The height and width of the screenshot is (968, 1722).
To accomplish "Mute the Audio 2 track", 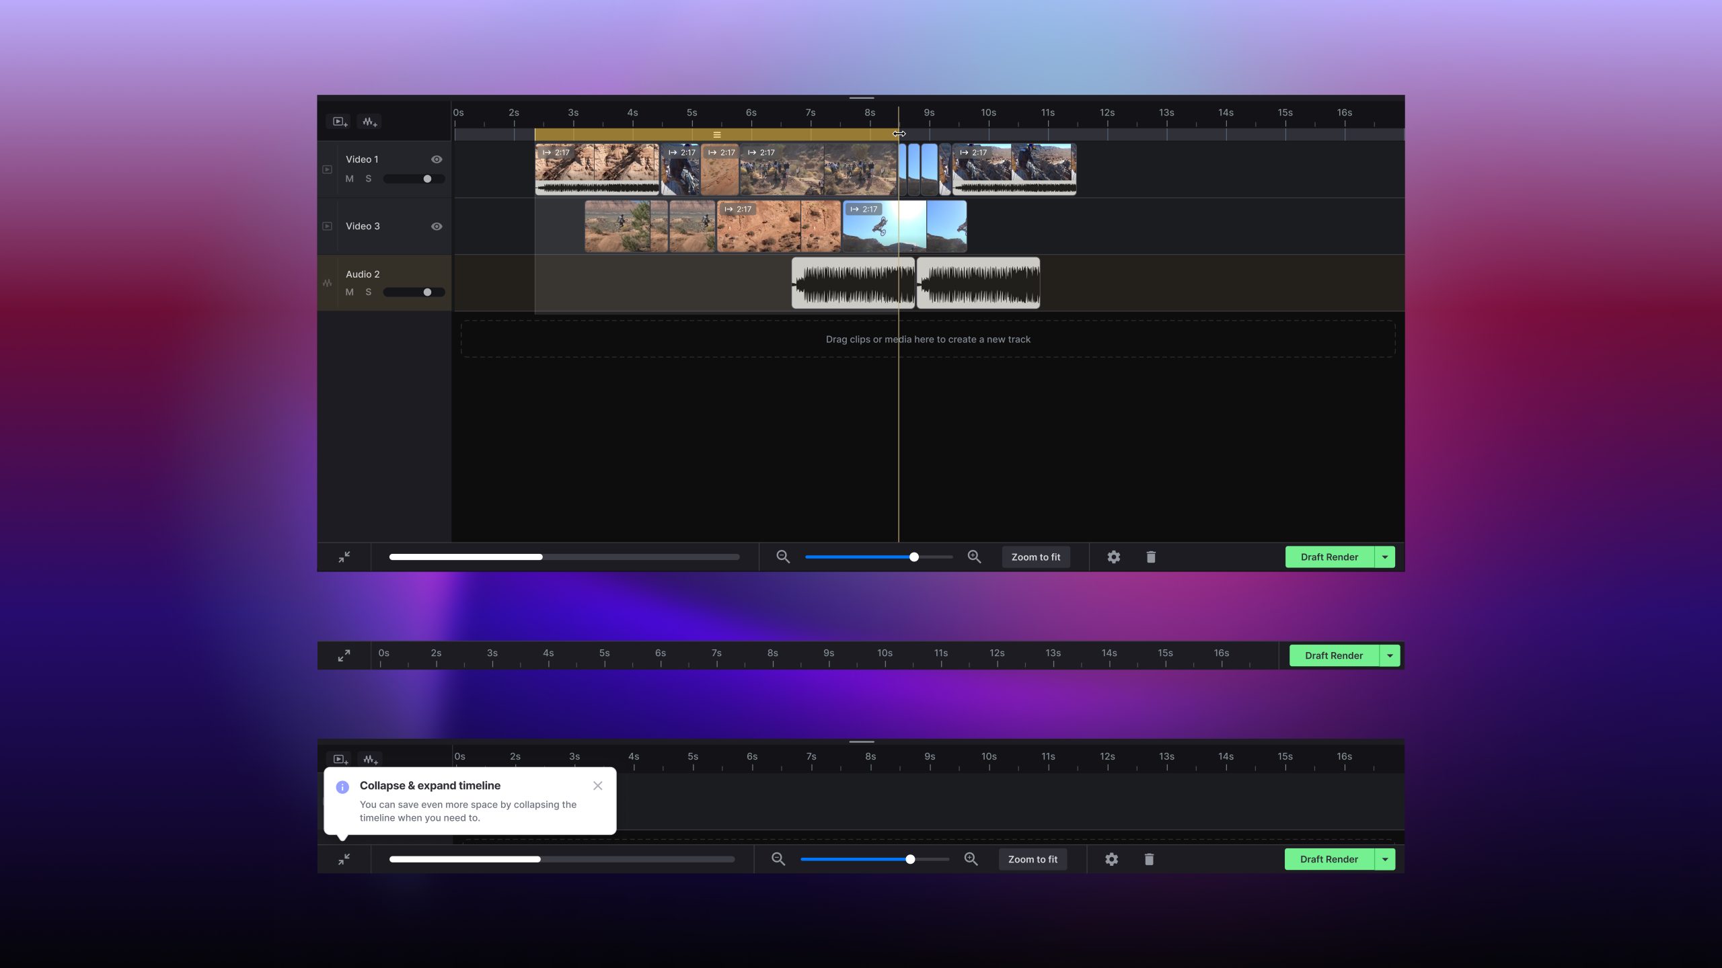I will [349, 292].
